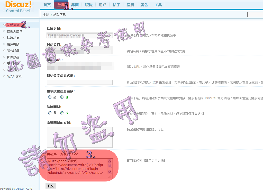This screenshot has height=190, width=263.
Task: Select 積分設置 in the sidebar
Action: (x=13, y=51)
